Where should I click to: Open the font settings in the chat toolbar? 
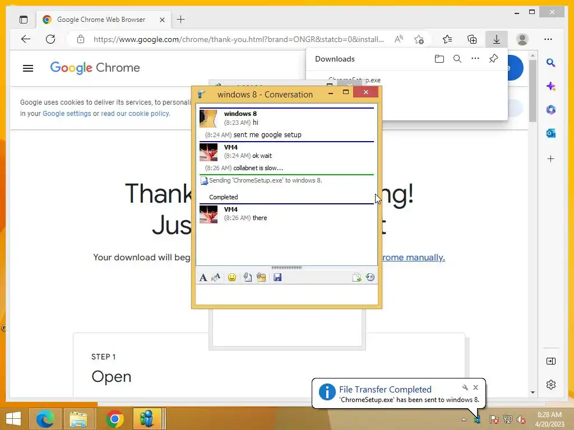coord(203,278)
